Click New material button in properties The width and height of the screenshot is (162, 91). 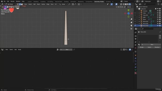tap(151, 44)
